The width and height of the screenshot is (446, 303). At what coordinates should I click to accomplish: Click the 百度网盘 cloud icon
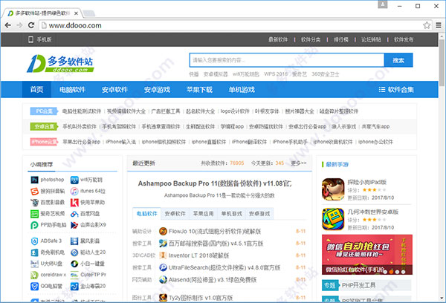[x=74, y=214]
